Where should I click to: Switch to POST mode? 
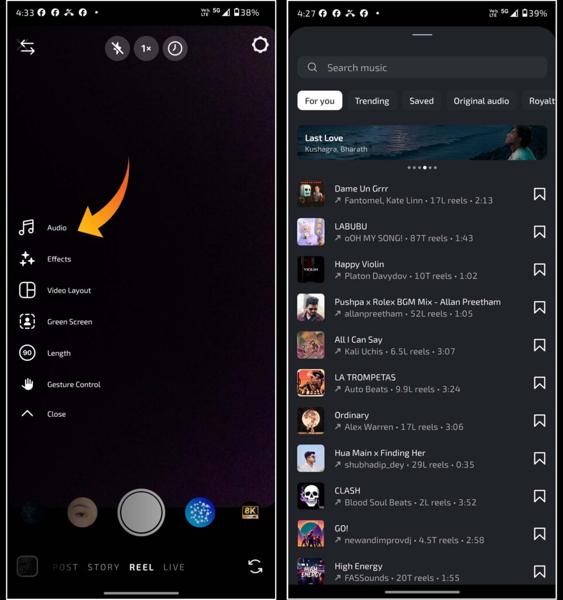coord(66,567)
